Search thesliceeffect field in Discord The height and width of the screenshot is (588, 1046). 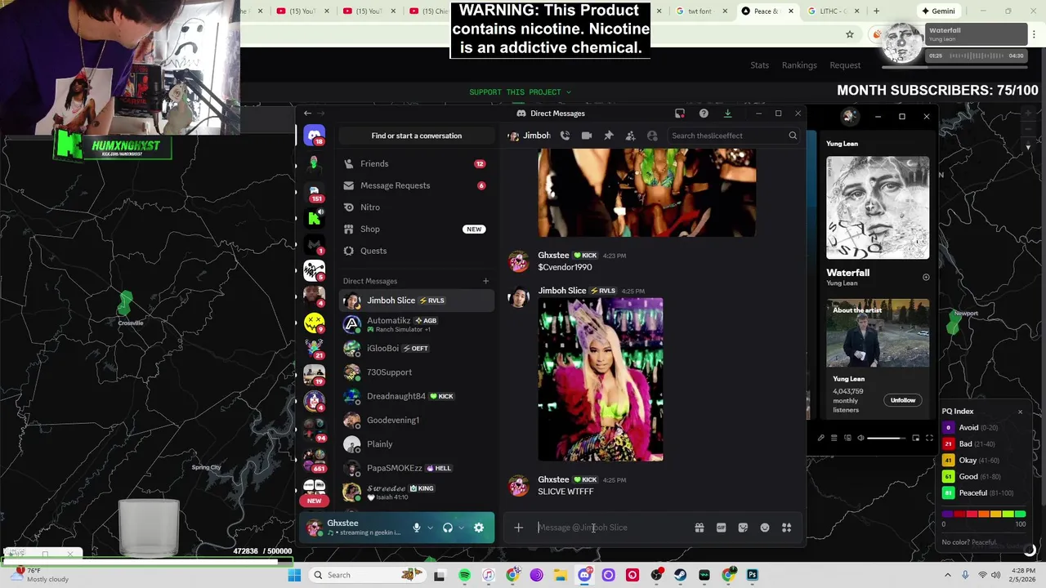point(733,136)
